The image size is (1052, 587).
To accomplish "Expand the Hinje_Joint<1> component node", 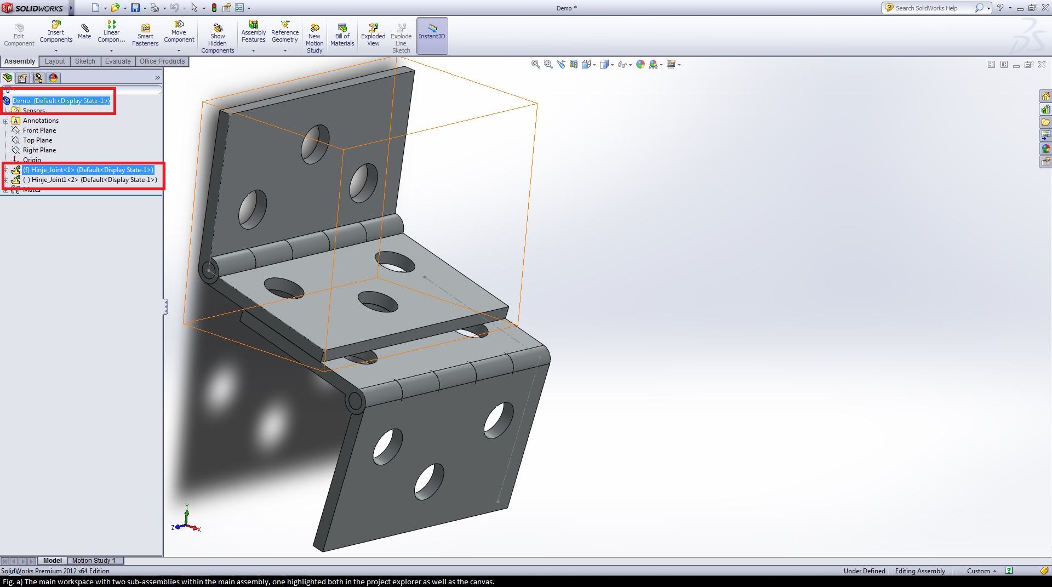I will click(5, 170).
